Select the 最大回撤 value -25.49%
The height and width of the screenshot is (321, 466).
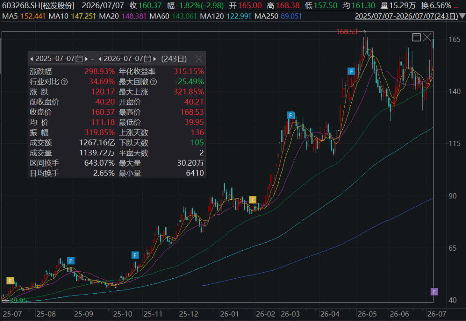[189, 82]
